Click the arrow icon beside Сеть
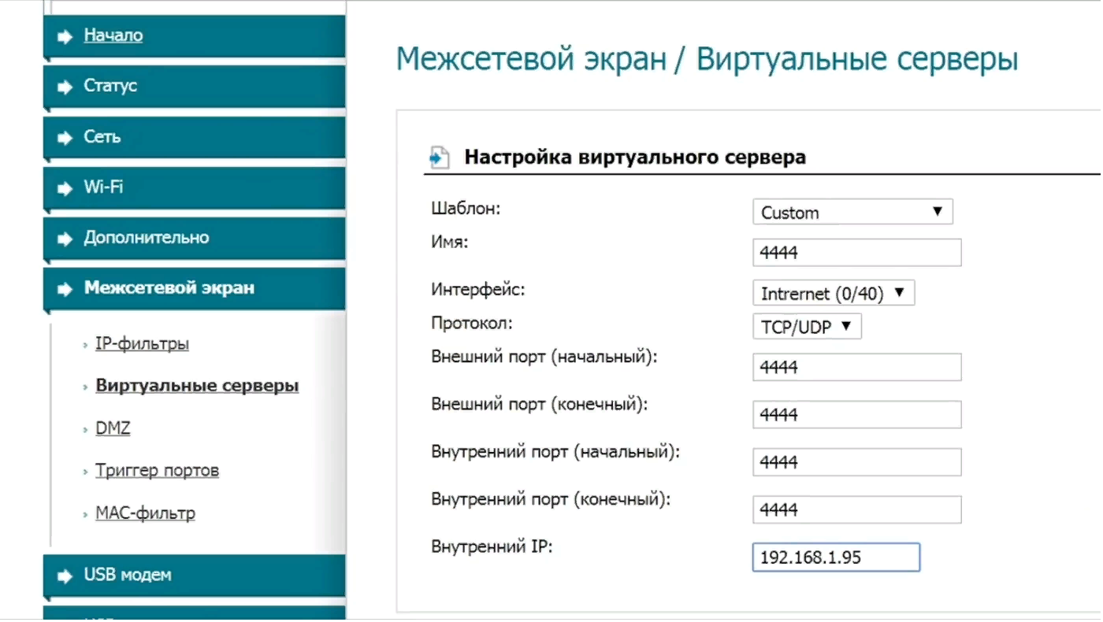 tap(65, 138)
